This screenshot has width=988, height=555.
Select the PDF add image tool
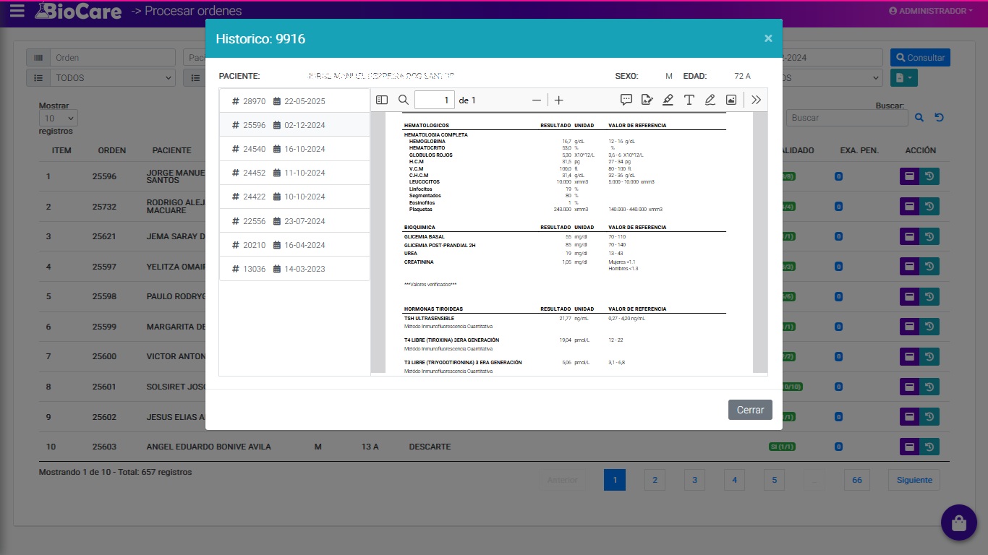[731, 100]
